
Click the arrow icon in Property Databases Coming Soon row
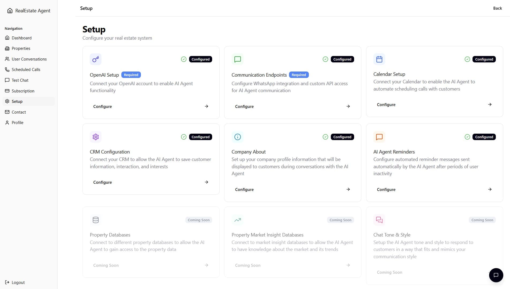click(x=207, y=265)
